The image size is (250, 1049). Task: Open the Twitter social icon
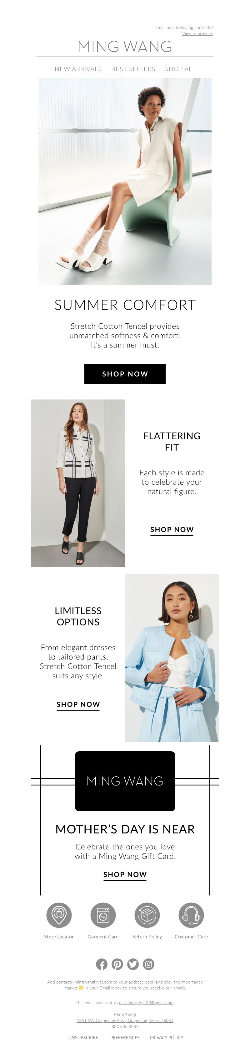(133, 964)
